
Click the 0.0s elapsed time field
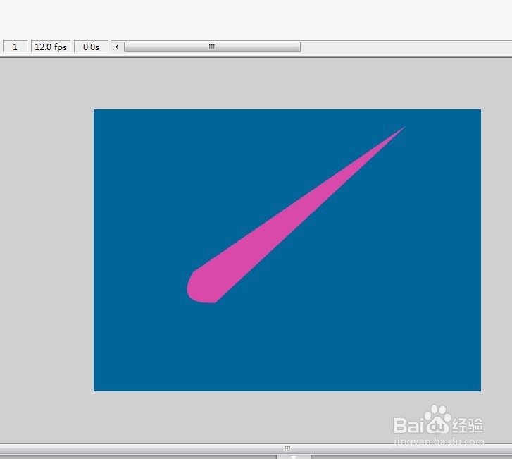[x=91, y=47]
